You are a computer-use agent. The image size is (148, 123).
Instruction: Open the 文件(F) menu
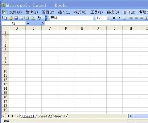click(15, 12)
